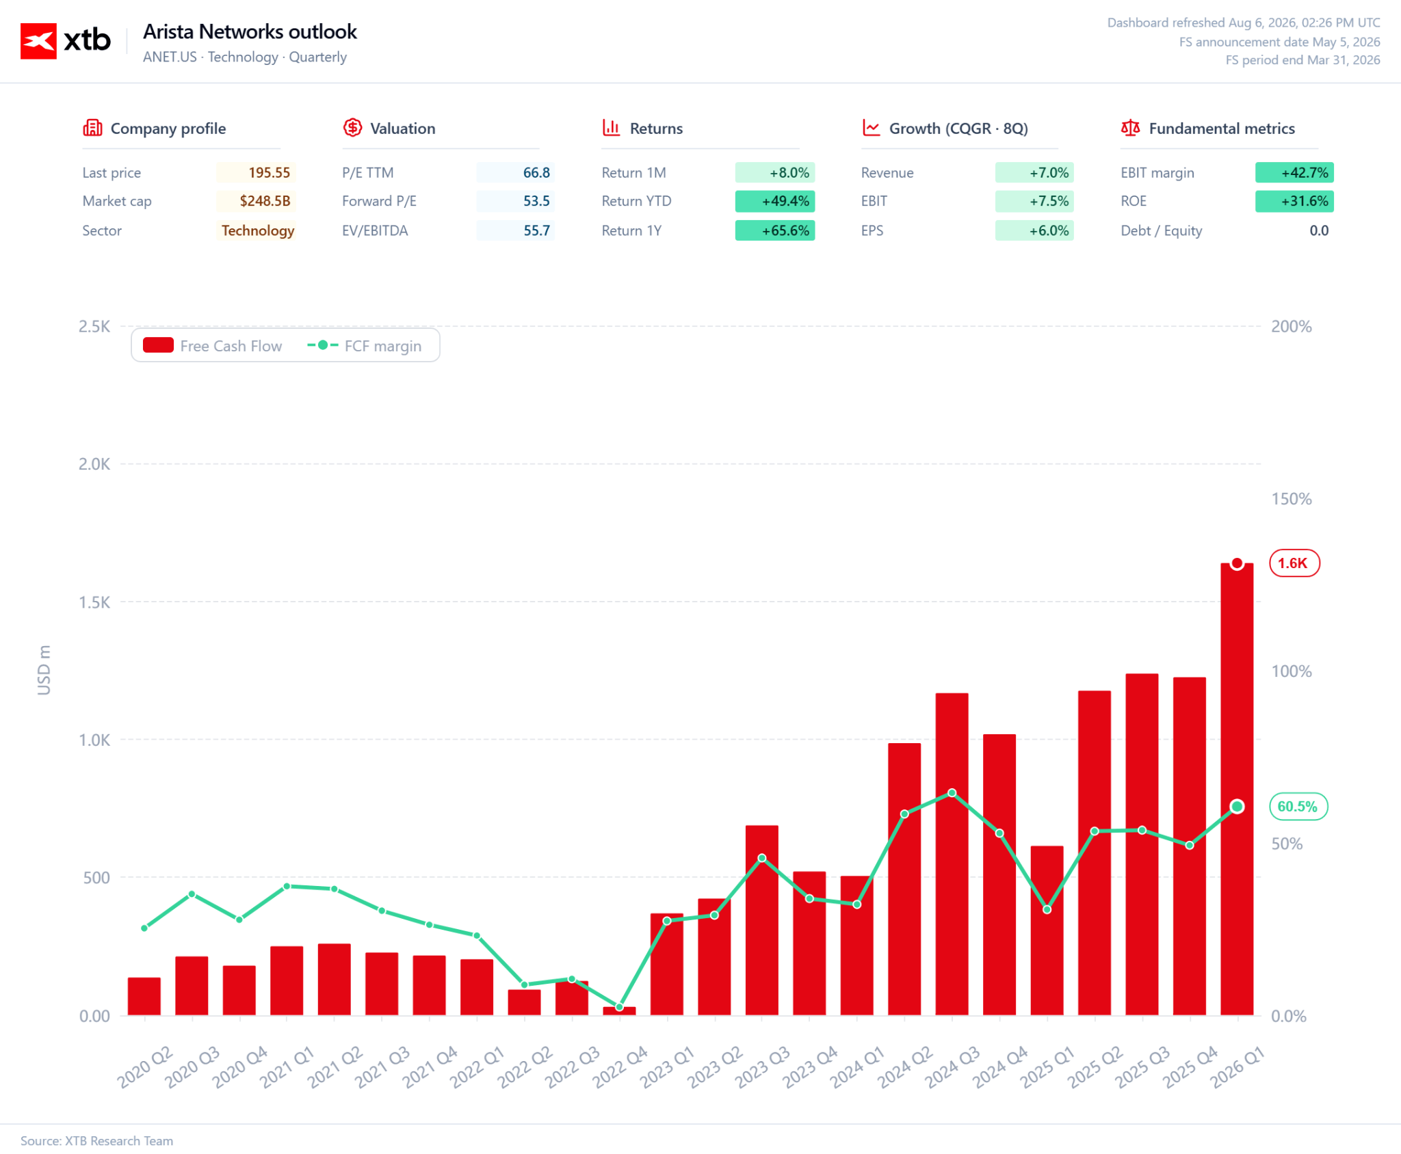This screenshot has width=1401, height=1154.
Task: Click the xtb logo
Action: [x=66, y=41]
